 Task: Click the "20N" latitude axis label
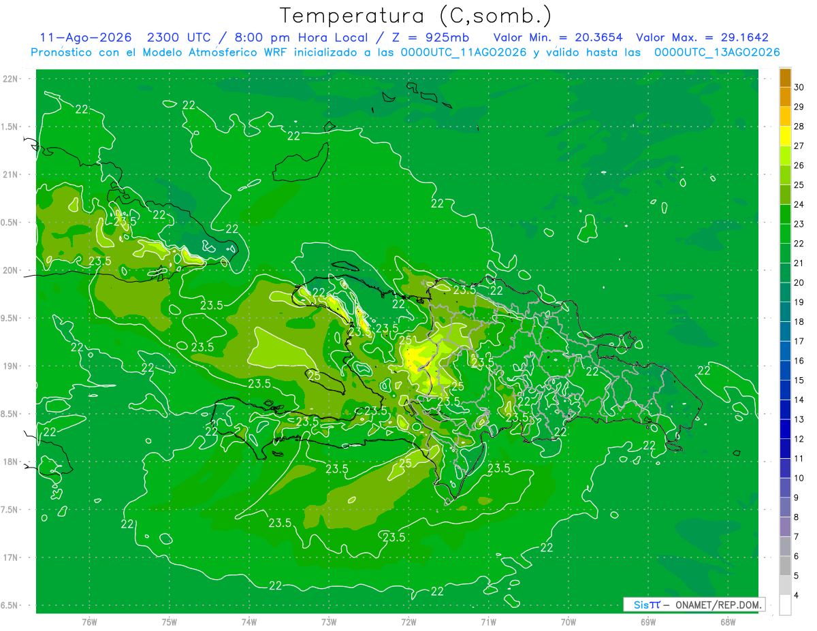click(11, 271)
